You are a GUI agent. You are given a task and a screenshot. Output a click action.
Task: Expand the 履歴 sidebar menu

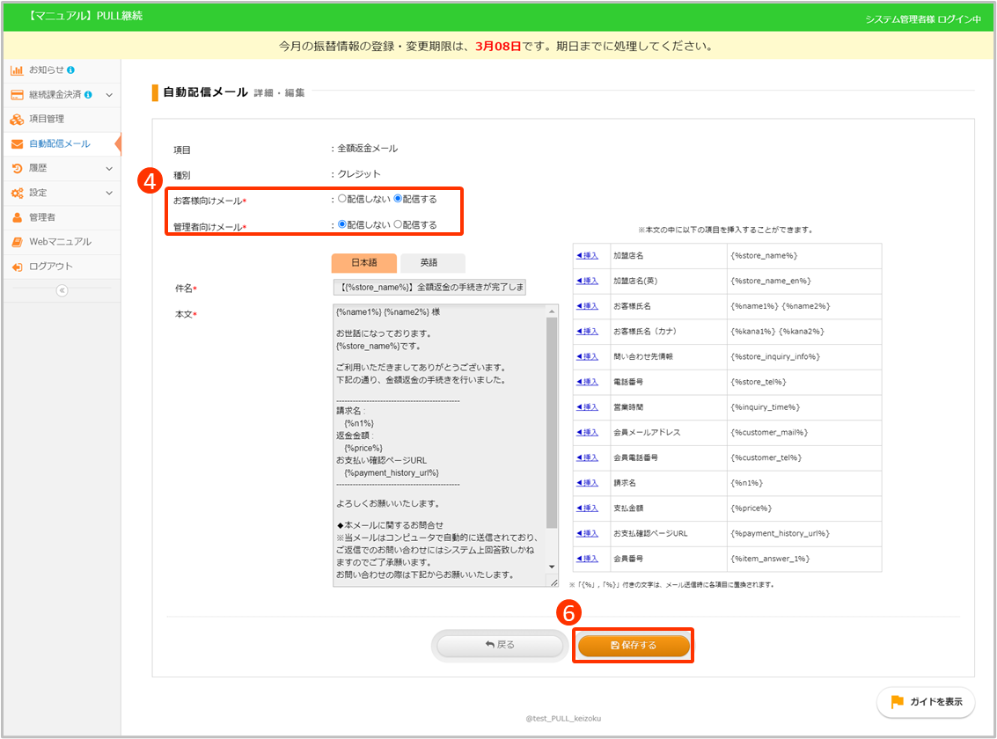109,168
